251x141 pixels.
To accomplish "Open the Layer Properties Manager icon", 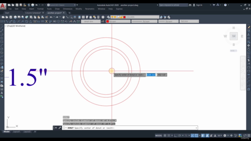I will coord(108,17).
